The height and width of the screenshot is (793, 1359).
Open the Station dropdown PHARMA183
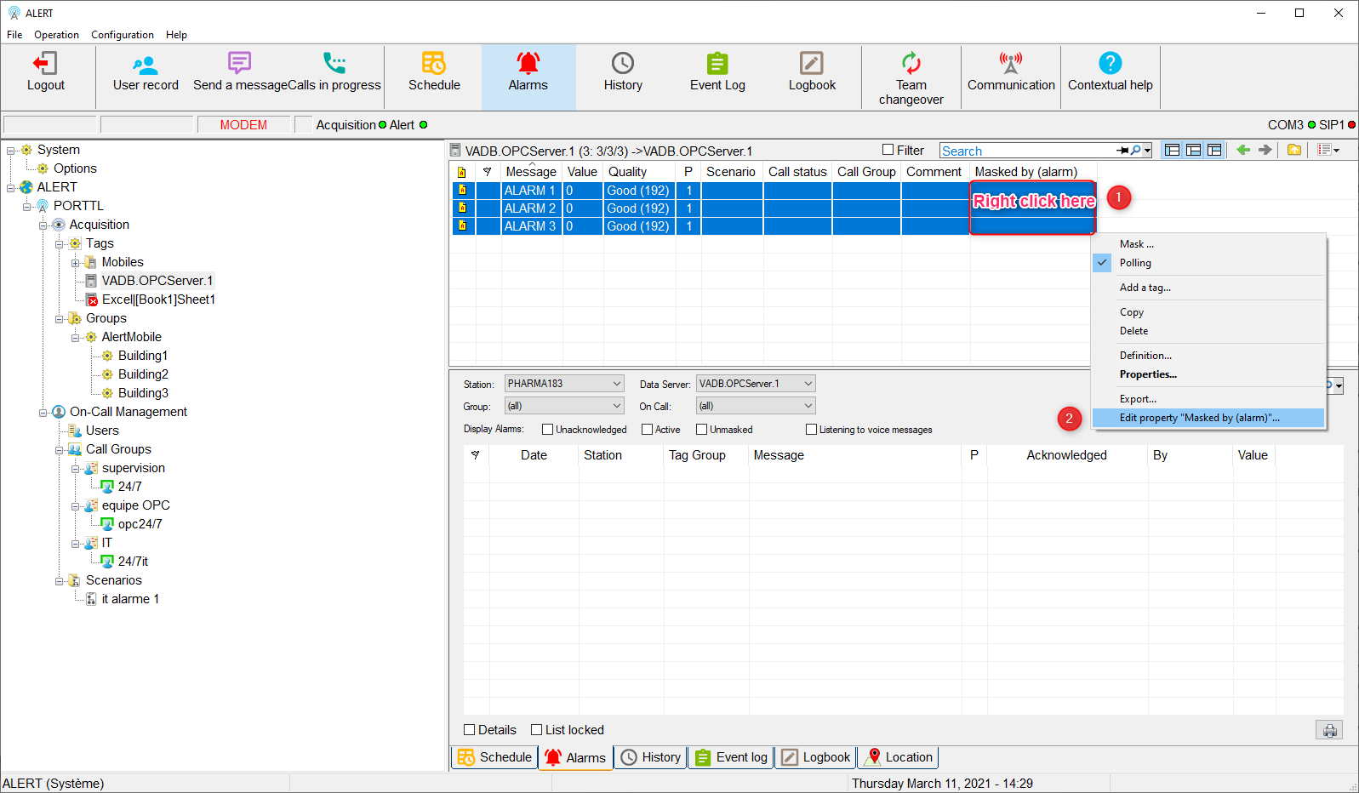[564, 384]
